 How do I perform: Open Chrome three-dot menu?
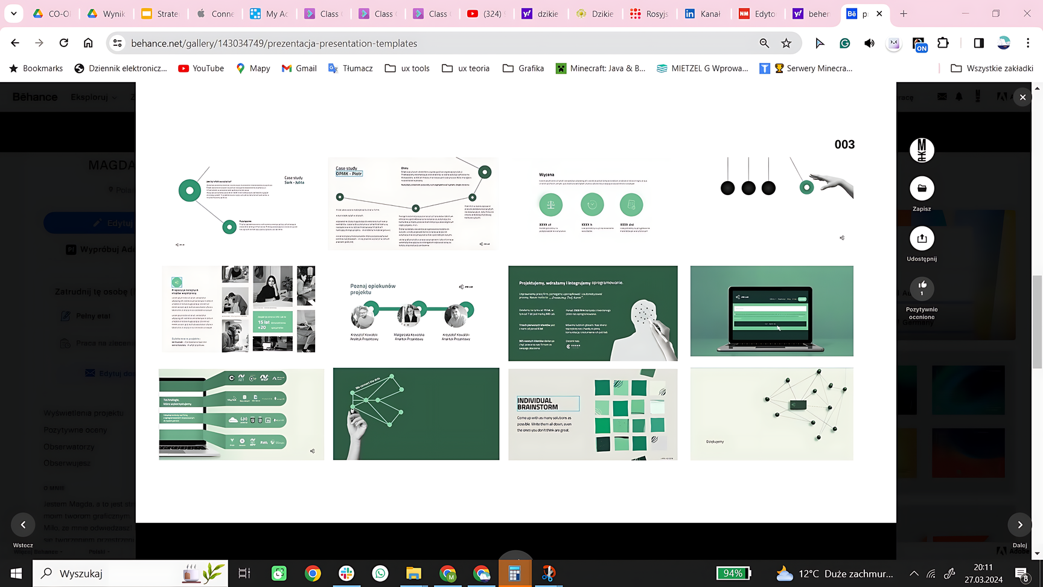pyautogui.click(x=1028, y=43)
